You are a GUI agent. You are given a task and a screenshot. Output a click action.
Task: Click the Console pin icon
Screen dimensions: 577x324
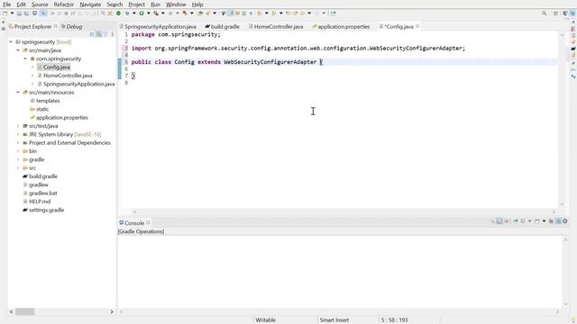pos(516,221)
